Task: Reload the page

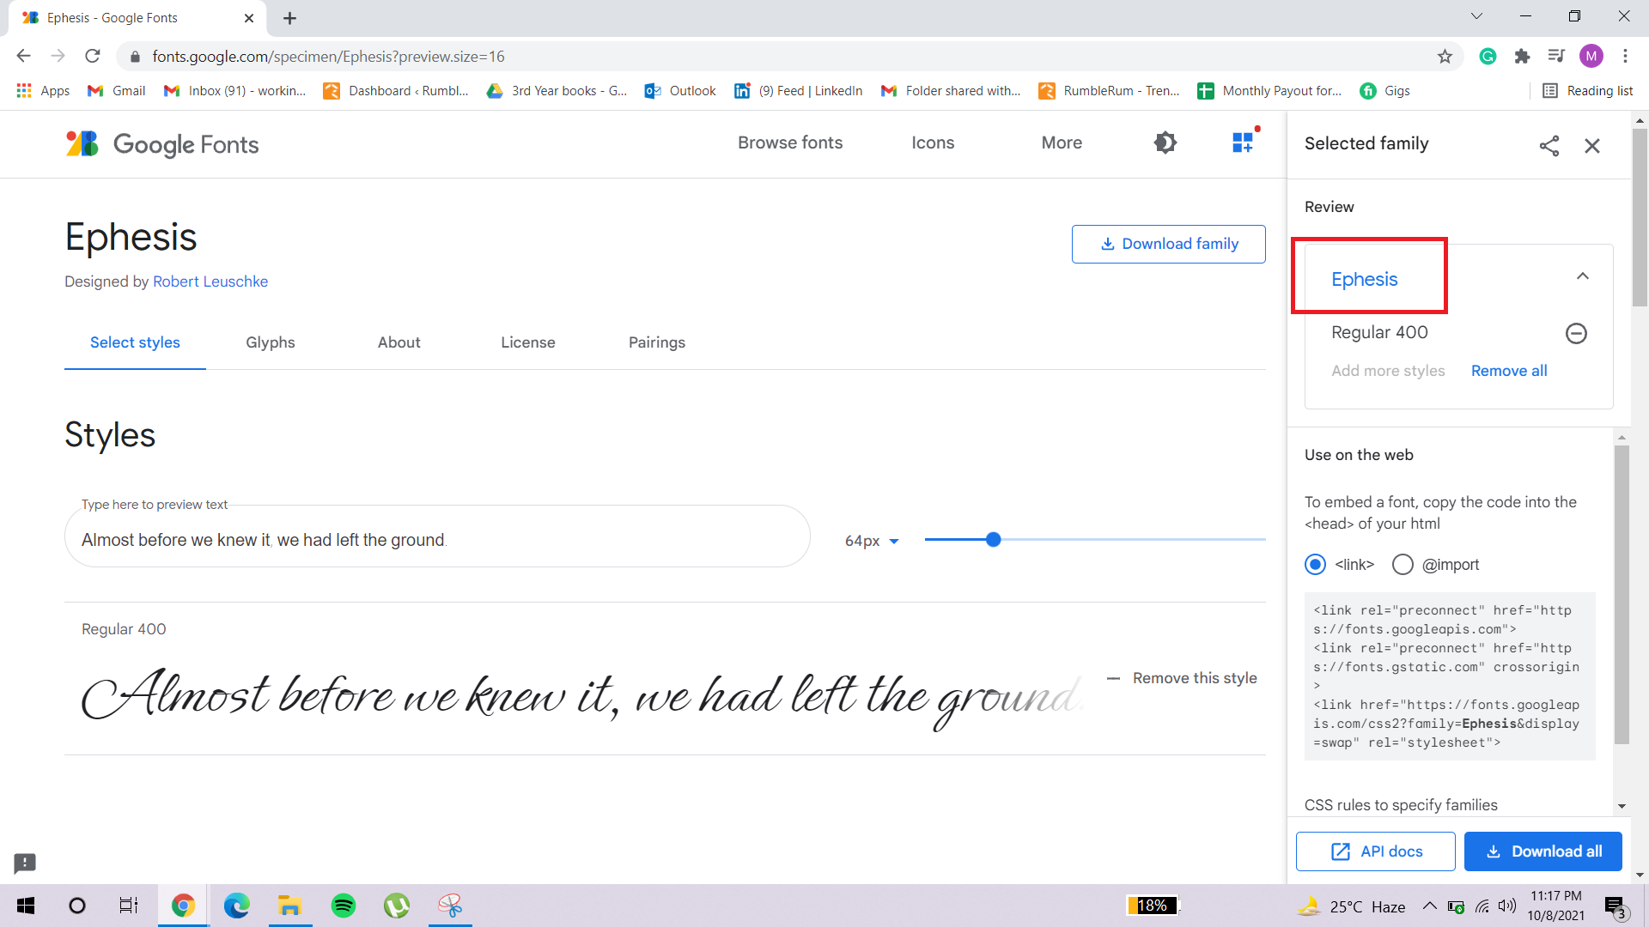Action: [x=93, y=57]
